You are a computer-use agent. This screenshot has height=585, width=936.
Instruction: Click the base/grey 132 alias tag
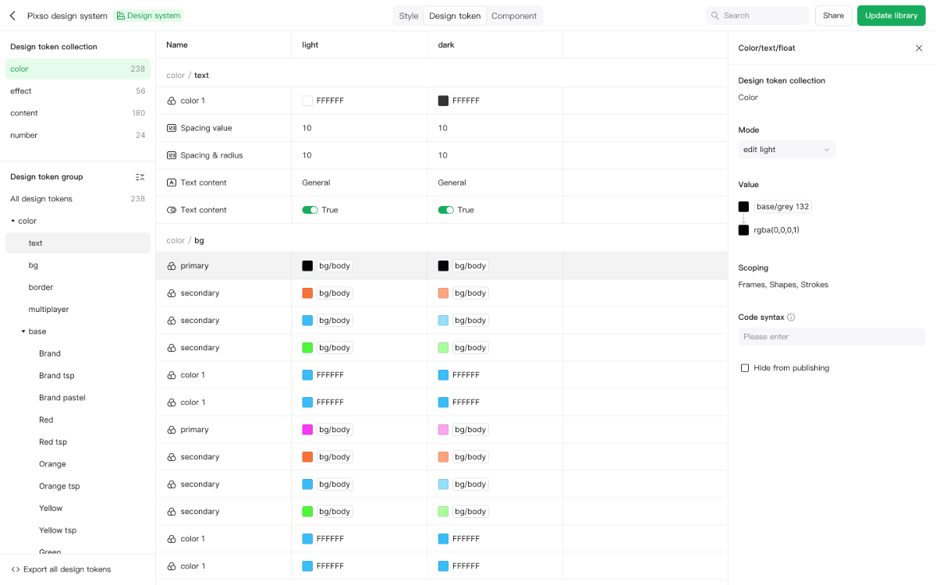click(783, 207)
